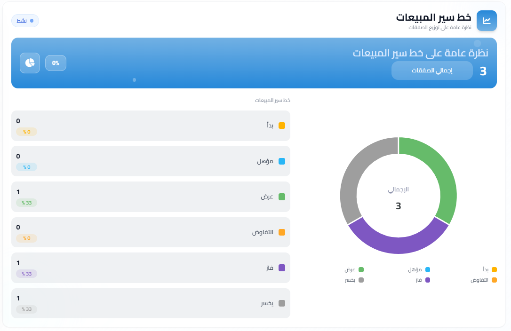The image size is (511, 331).
Task: Click the 0% badge in the blue banner
Action: [56, 63]
